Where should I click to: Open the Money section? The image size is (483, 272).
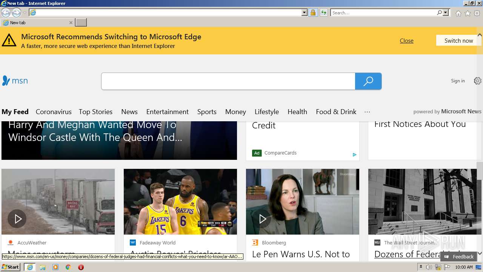235,112
